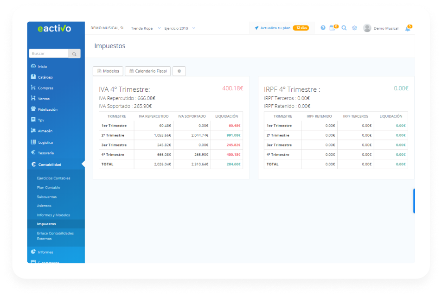442x297 pixels.
Task: Open the calendar icon with badge
Action: point(332,28)
